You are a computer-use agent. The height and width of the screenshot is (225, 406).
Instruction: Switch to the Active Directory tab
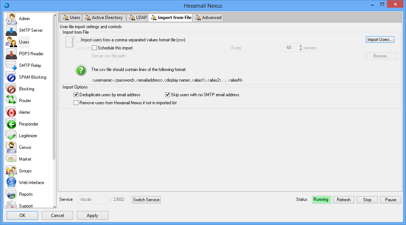pos(104,18)
